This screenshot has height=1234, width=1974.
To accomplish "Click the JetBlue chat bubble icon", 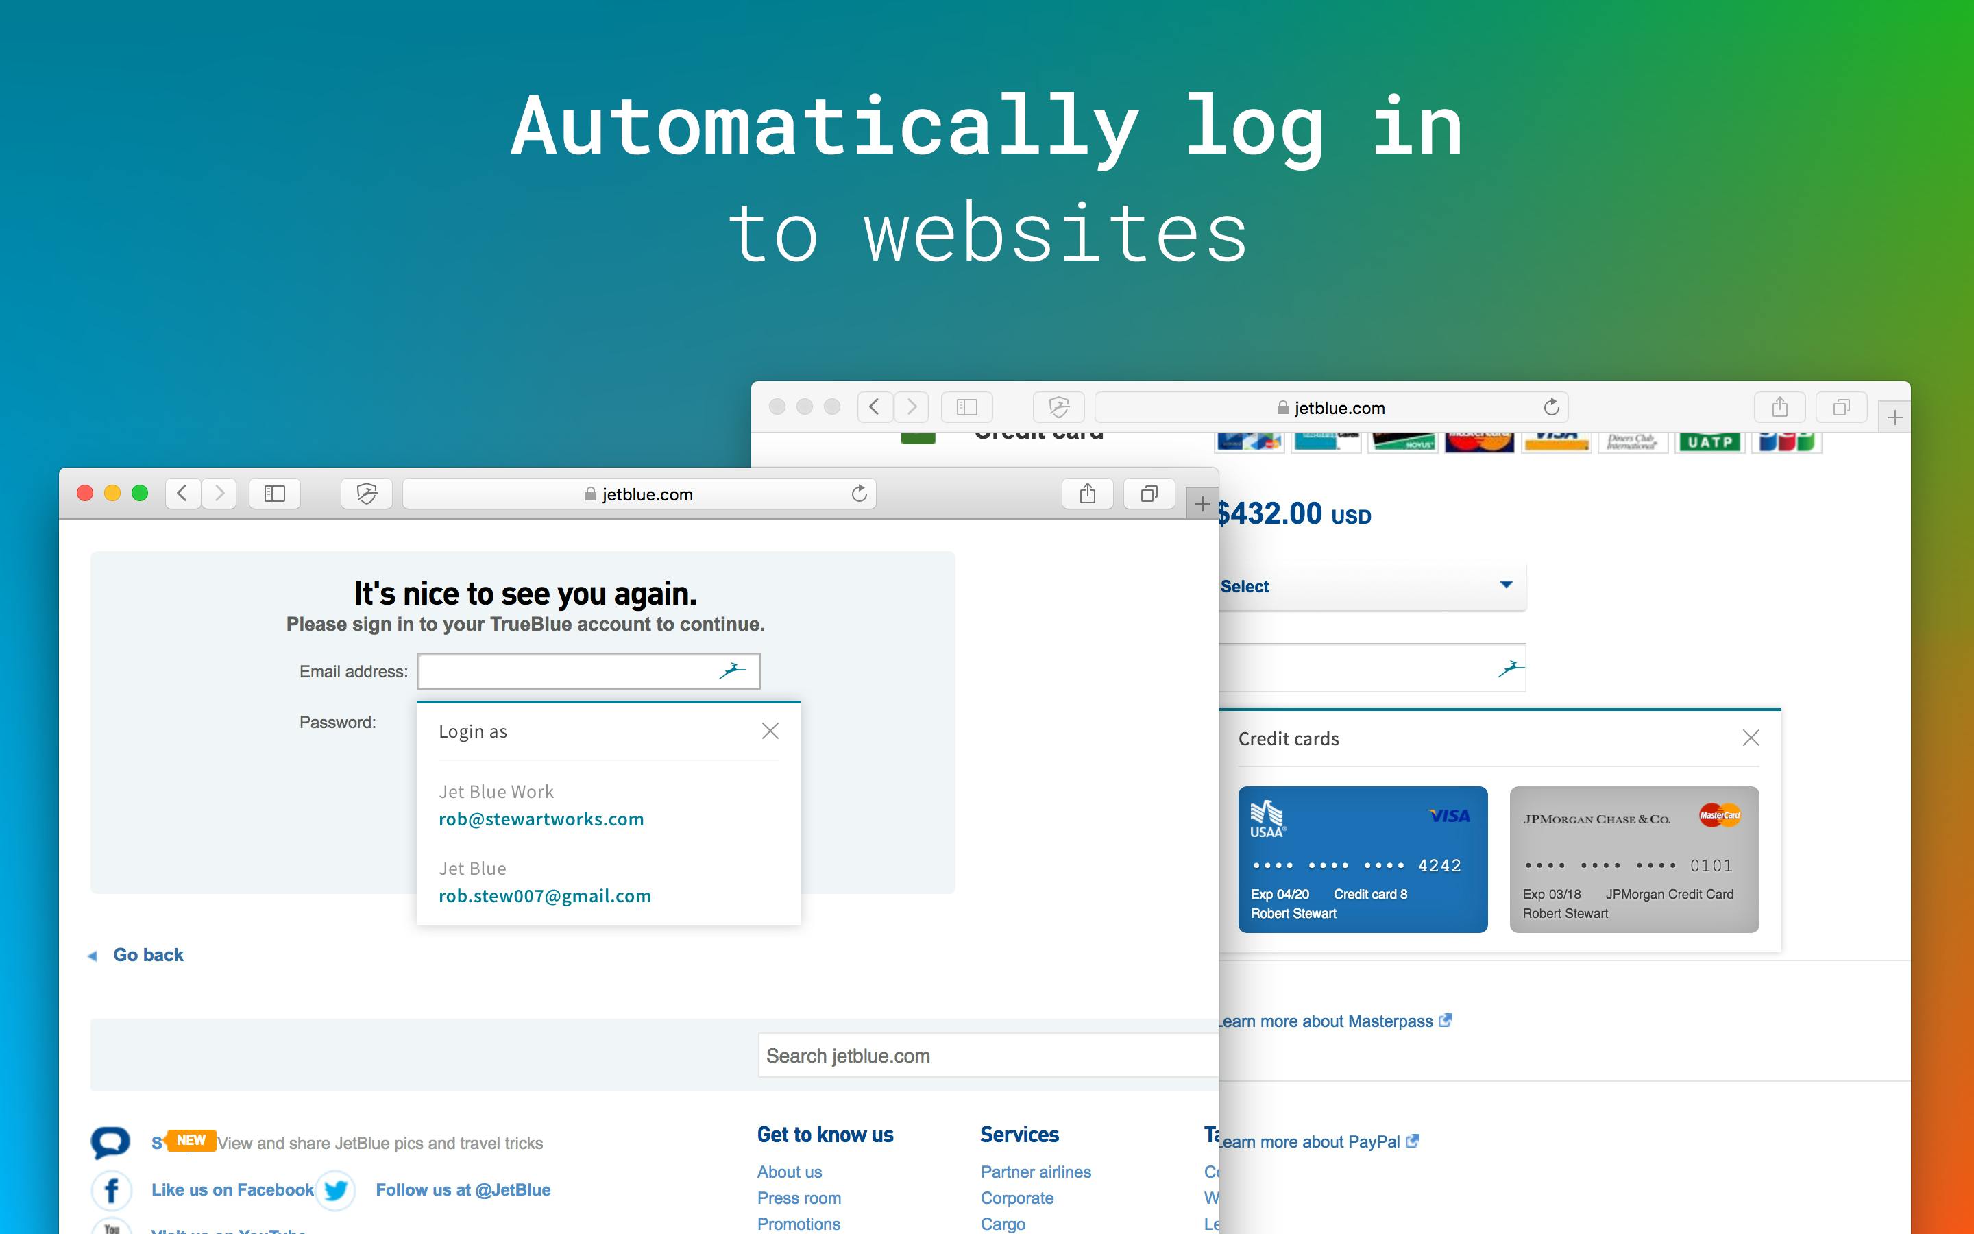I will pyautogui.click(x=110, y=1141).
